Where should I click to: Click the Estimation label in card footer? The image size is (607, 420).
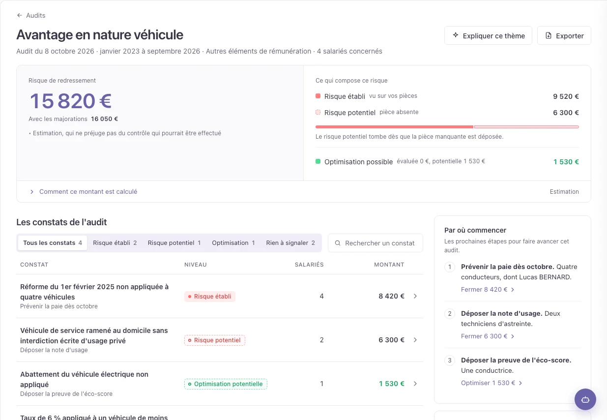pyautogui.click(x=564, y=192)
